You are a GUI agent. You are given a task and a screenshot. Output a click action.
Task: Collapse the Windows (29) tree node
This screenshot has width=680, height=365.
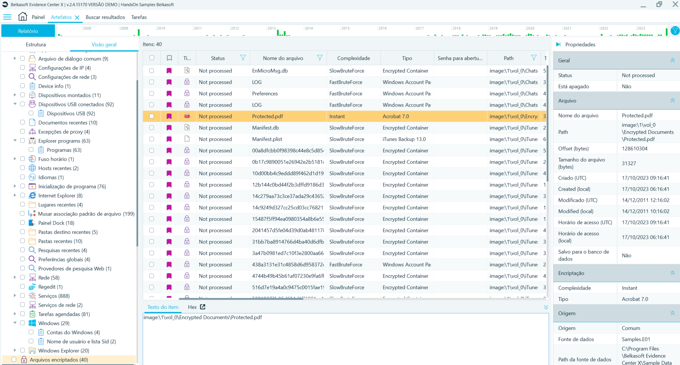point(15,323)
